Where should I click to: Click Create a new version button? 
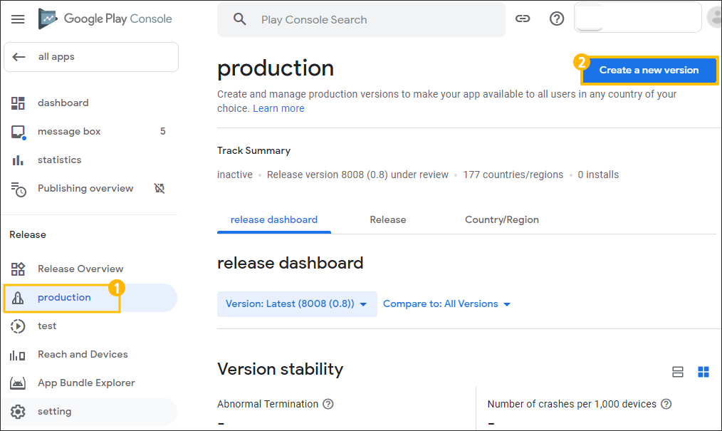[649, 70]
